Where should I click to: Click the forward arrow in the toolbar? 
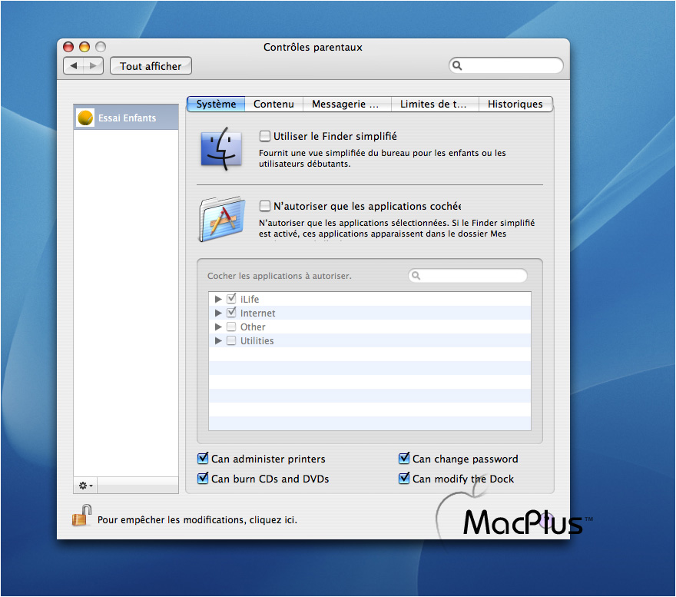pyautogui.click(x=93, y=66)
